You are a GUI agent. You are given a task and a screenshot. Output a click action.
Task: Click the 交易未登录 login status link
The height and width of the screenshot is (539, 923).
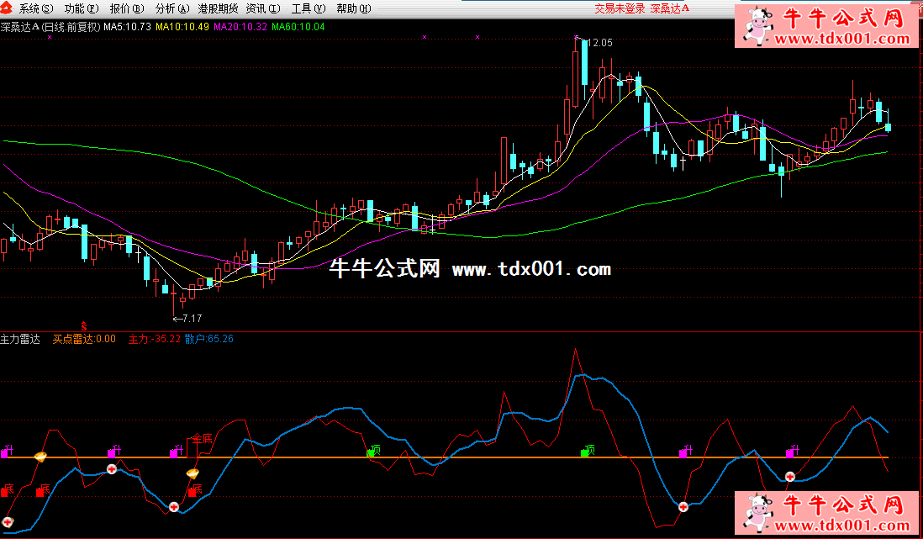620,8
